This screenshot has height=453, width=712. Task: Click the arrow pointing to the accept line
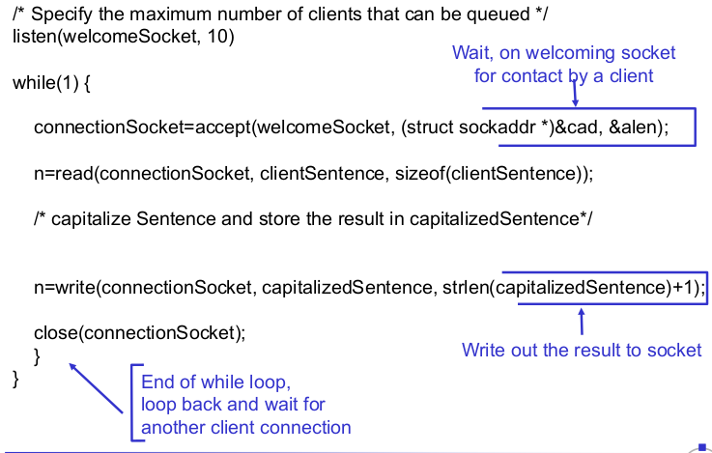576,94
